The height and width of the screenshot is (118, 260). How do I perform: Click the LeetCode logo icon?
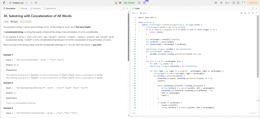5,3
